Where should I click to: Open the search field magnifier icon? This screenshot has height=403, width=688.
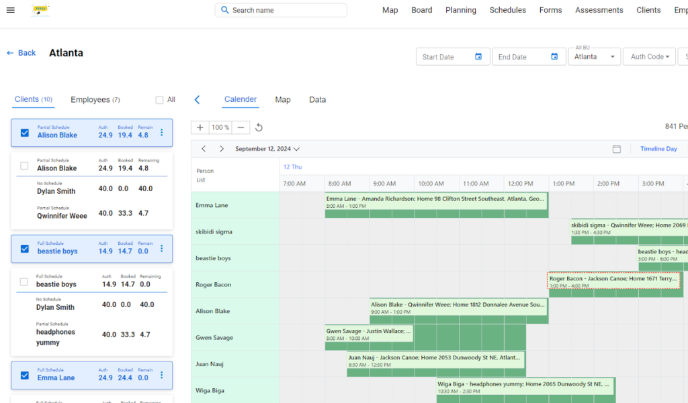pos(224,10)
